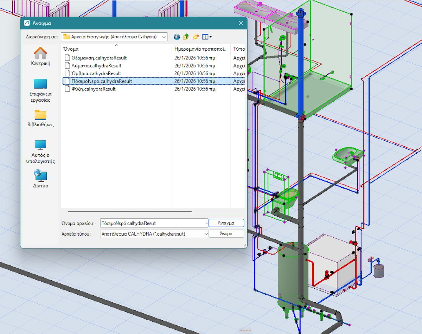Go up one folder level
This screenshot has height=334, width=422.
click(x=186, y=37)
